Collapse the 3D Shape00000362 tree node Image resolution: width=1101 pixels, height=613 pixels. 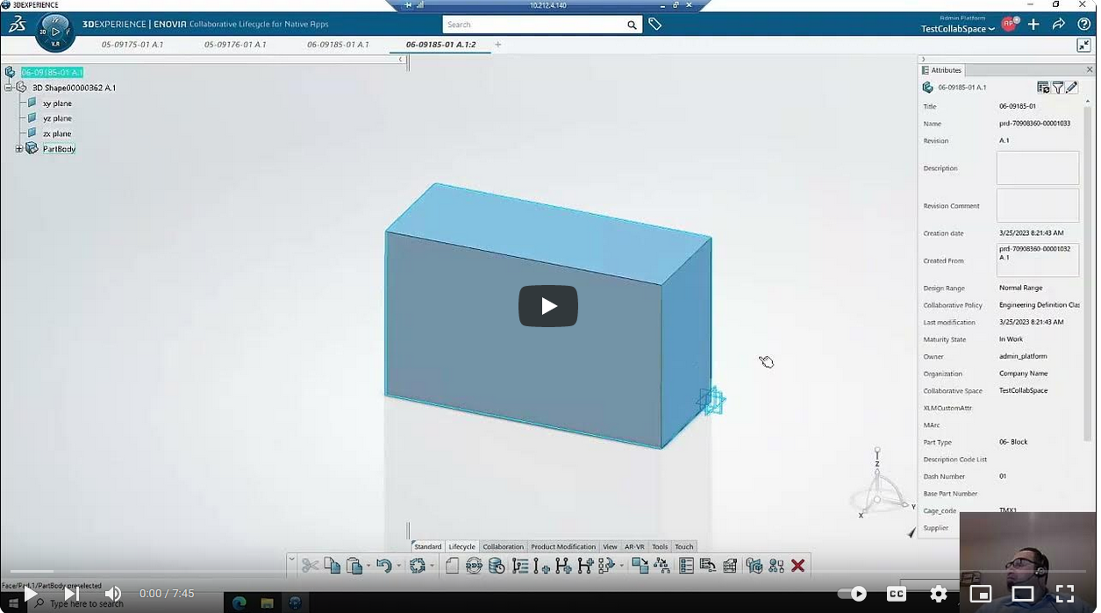coord(8,88)
